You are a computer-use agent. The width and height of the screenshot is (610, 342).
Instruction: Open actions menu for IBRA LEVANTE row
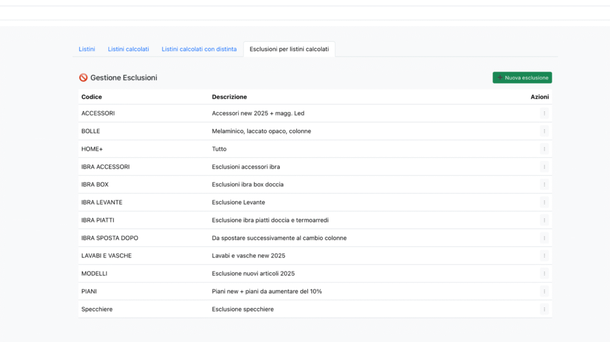click(x=544, y=203)
